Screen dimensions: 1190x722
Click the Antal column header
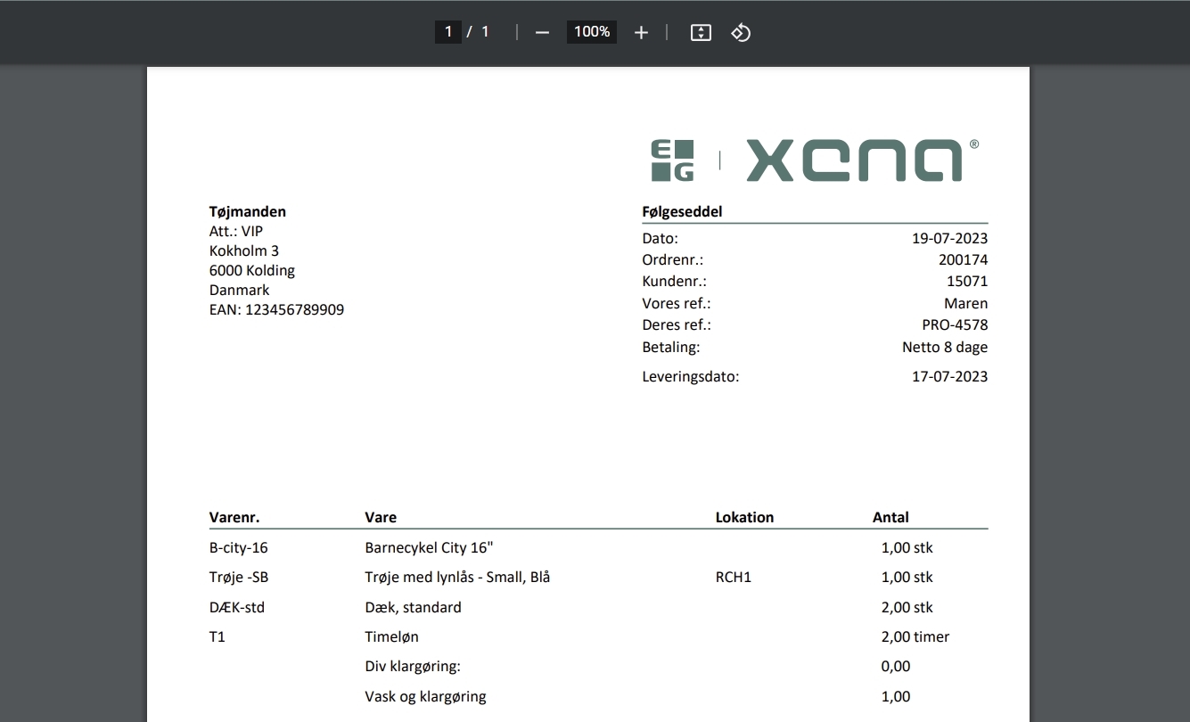click(x=890, y=517)
